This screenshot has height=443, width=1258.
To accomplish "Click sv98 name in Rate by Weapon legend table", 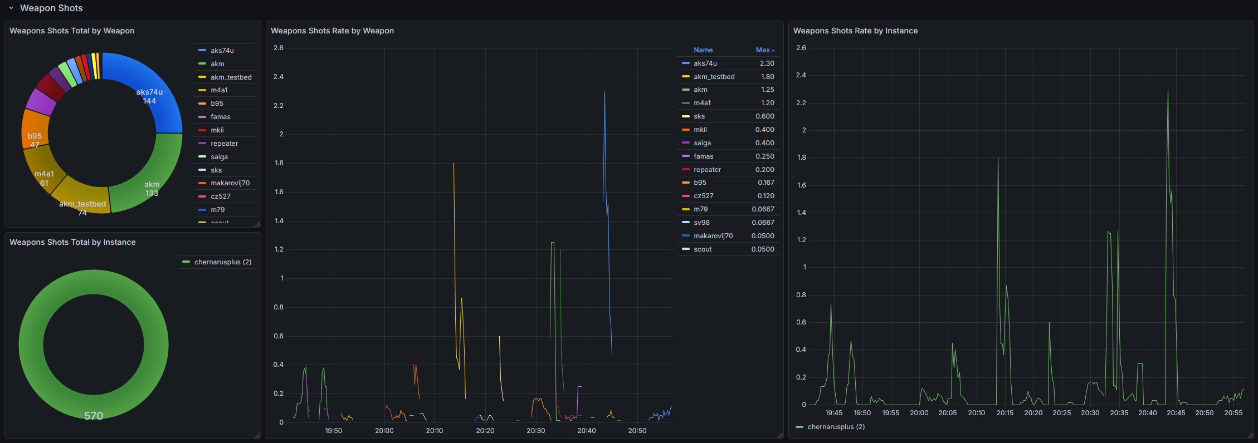I will coord(701,223).
